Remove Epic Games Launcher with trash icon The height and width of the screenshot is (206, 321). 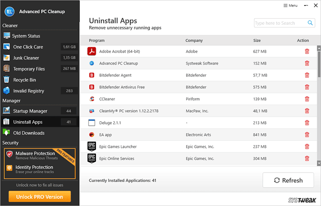[x=307, y=146]
